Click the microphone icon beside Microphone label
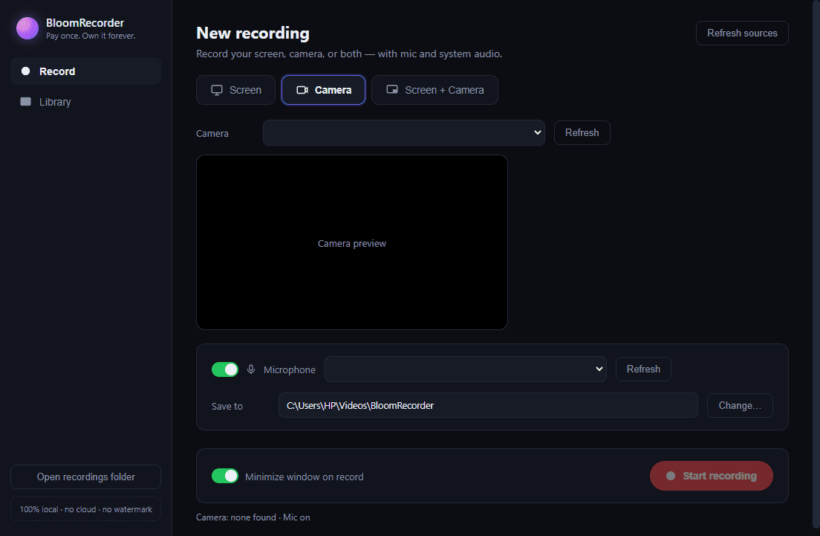 pos(251,369)
